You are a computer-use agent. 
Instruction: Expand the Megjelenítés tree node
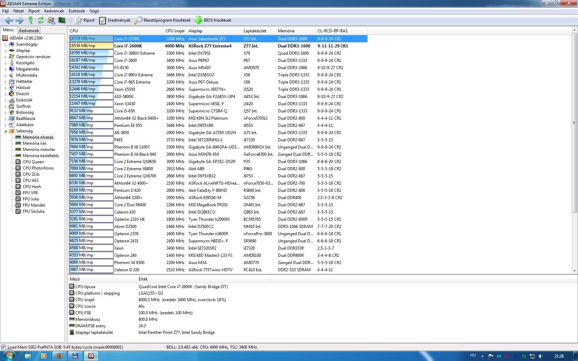(6, 69)
